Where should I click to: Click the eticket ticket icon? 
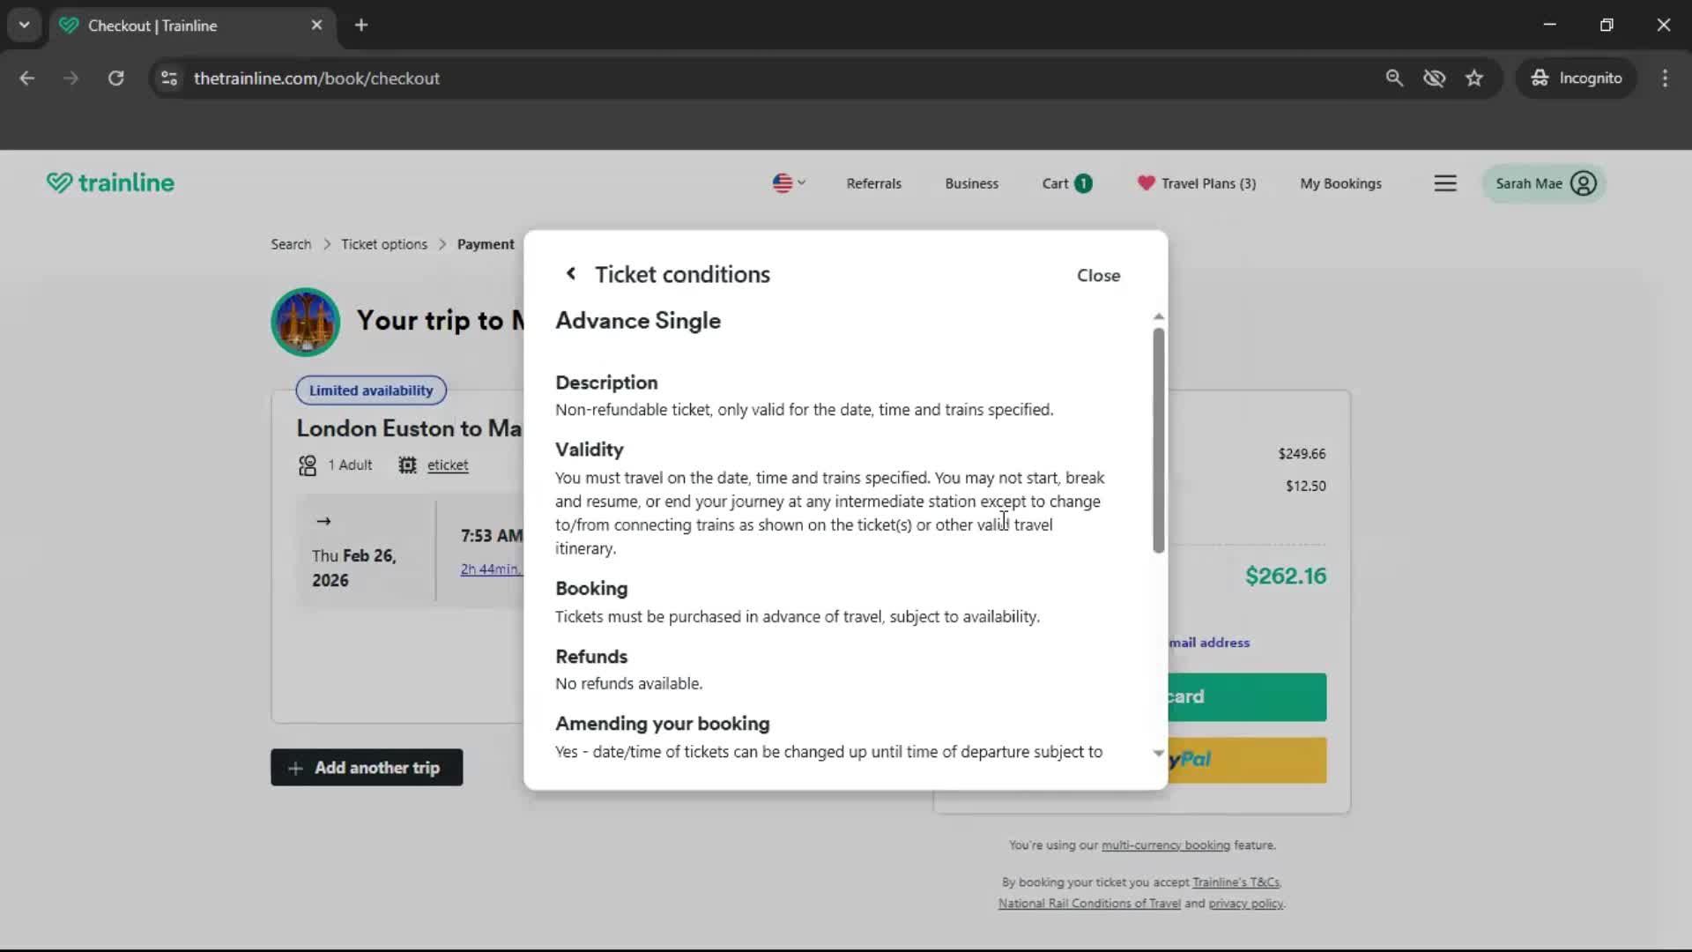click(406, 465)
